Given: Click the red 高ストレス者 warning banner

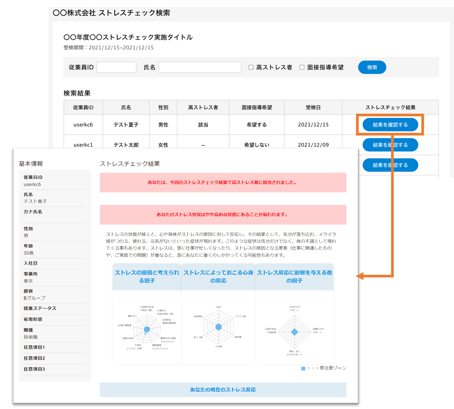Looking at the screenshot, I should 223,182.
